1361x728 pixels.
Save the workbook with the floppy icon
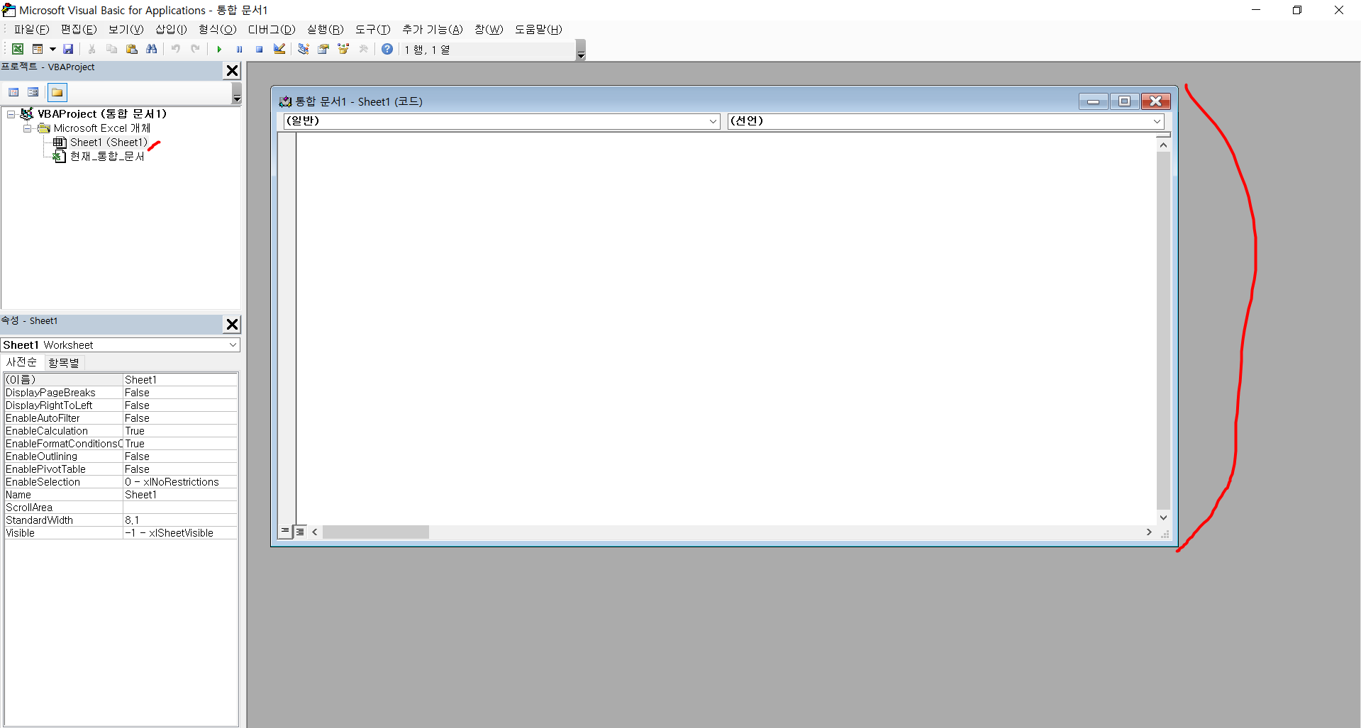pos(68,49)
